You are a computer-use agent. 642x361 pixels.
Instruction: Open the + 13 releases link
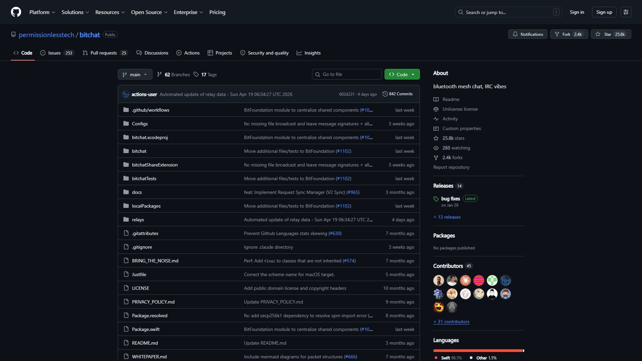pos(447,217)
